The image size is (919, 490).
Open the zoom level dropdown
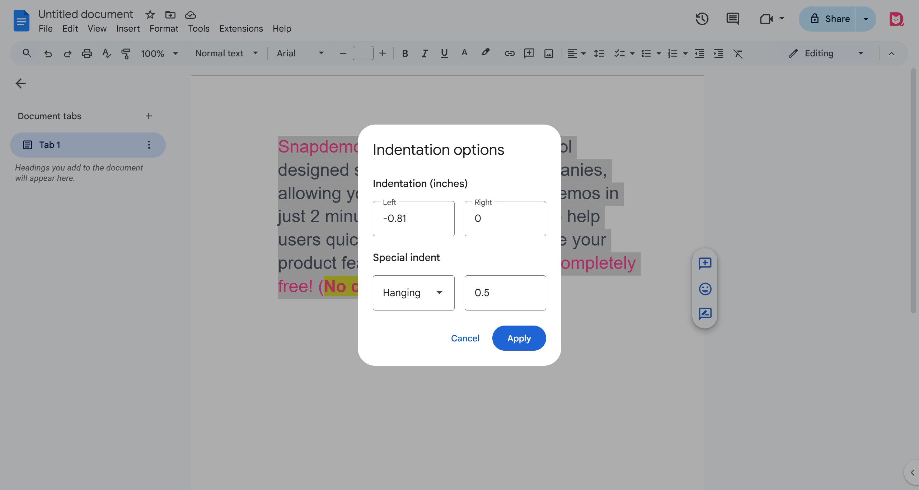[x=159, y=53]
